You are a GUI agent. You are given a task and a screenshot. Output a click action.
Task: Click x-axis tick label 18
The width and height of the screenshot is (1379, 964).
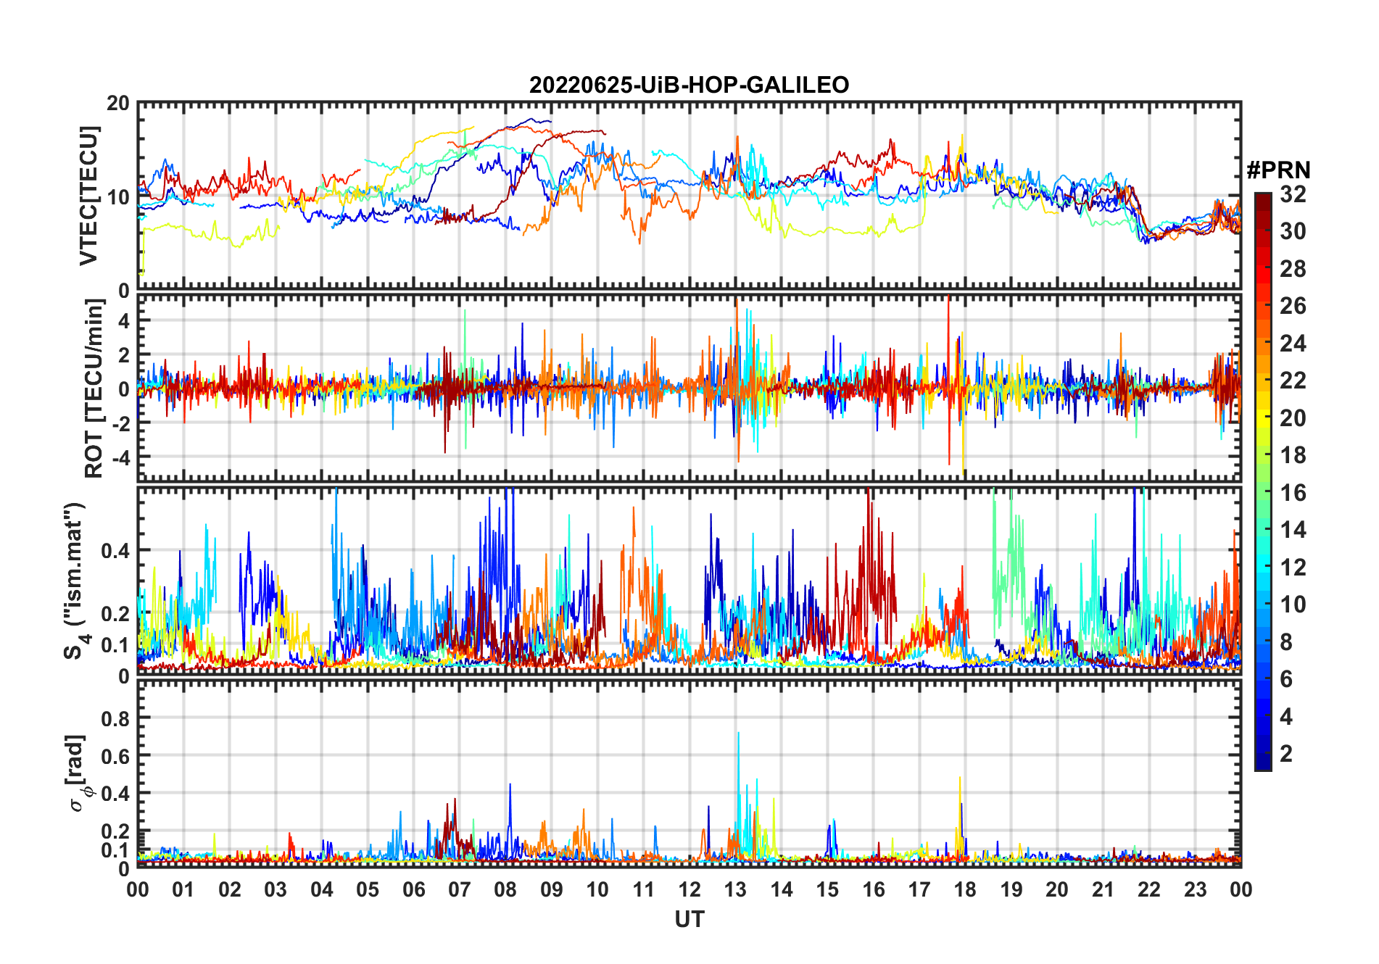point(965,889)
